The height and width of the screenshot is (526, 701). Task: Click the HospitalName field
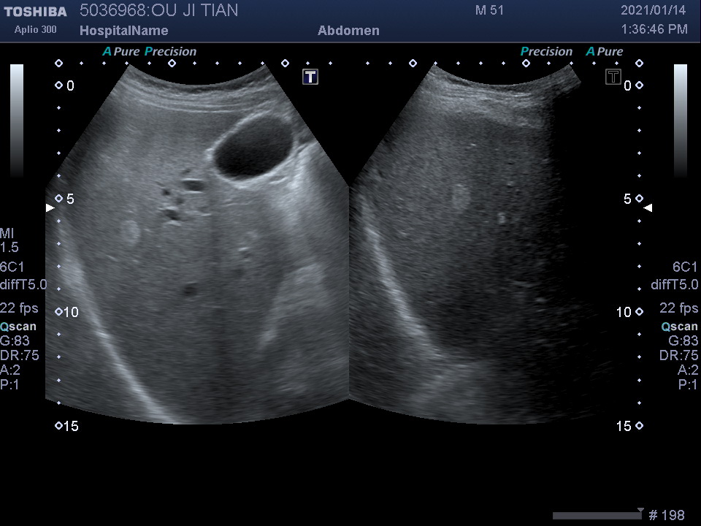click(124, 31)
